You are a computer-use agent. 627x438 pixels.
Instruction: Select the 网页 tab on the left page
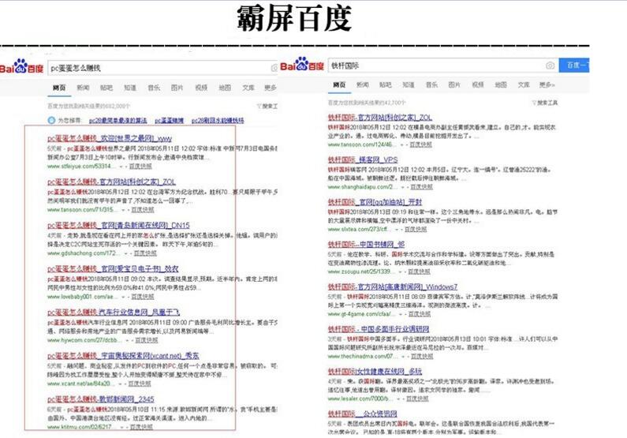coord(59,88)
